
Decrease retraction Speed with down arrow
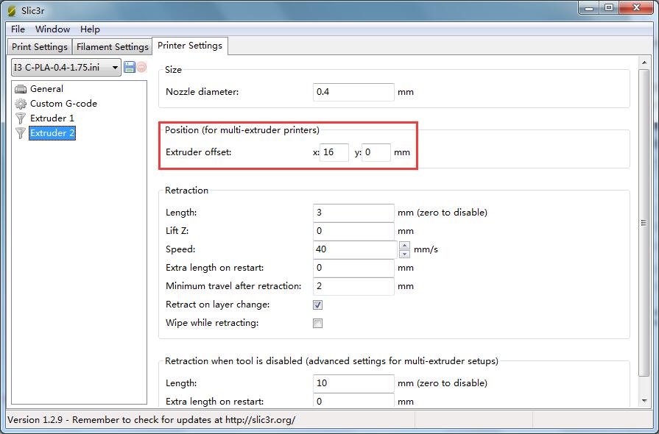[404, 254]
